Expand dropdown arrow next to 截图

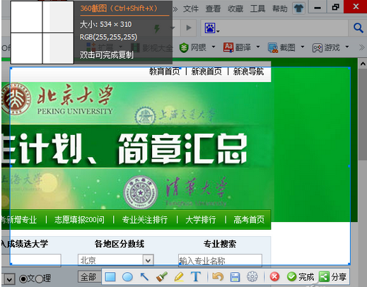click(x=303, y=47)
